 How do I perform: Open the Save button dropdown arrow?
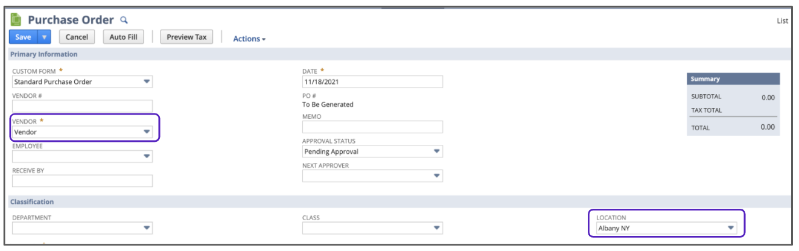[44, 37]
